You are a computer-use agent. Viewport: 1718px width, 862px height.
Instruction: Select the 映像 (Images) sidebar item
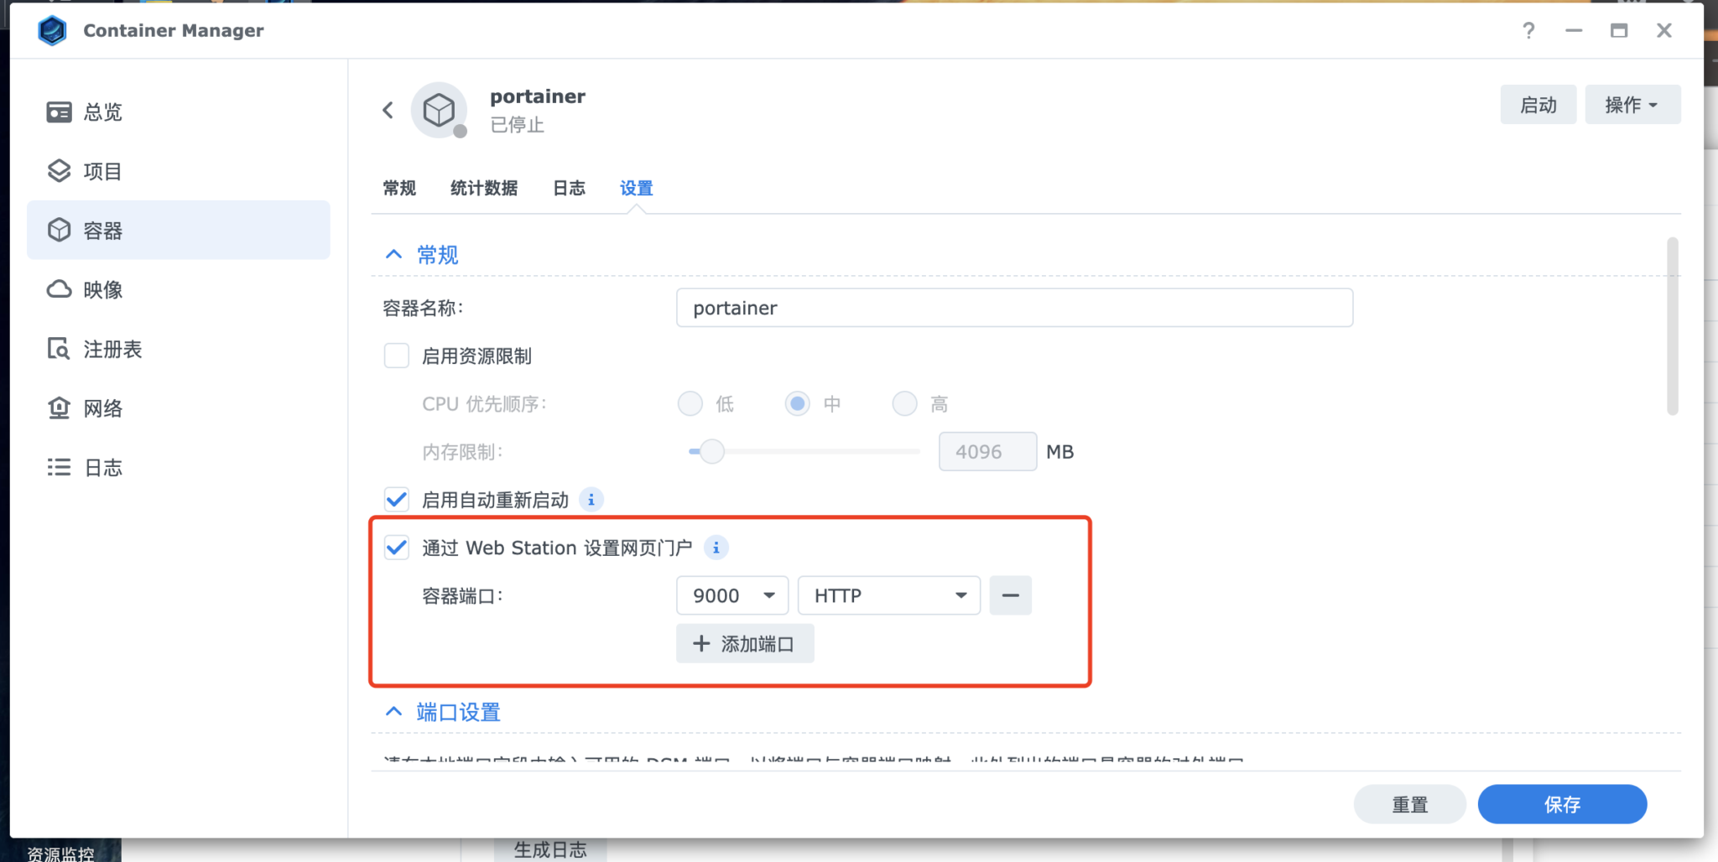[102, 289]
